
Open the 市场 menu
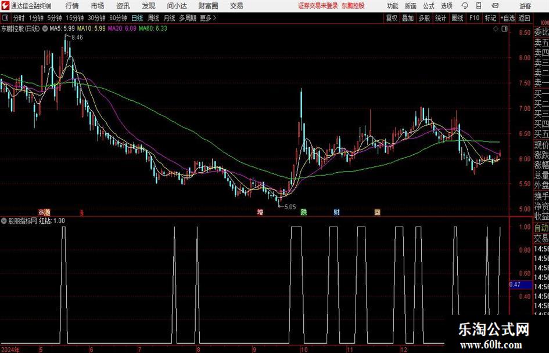(97, 6)
